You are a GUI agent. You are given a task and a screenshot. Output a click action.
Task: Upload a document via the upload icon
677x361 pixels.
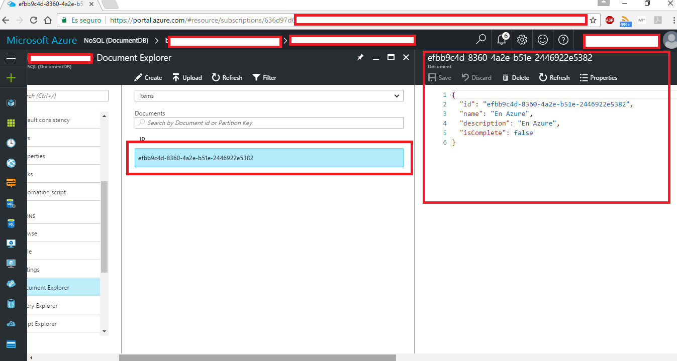pyautogui.click(x=187, y=77)
